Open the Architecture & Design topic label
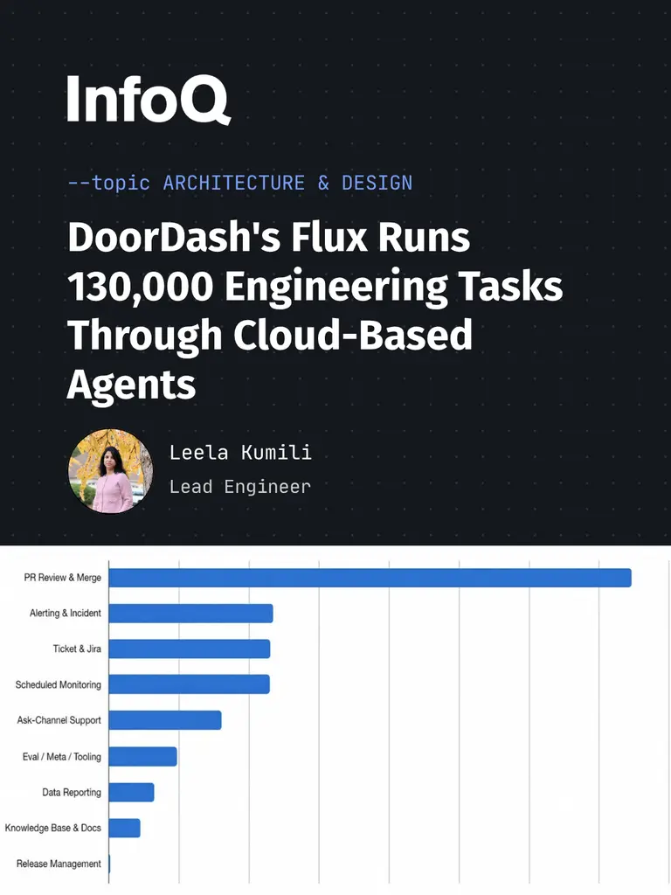Screen dimensions: 671x895 (239, 183)
